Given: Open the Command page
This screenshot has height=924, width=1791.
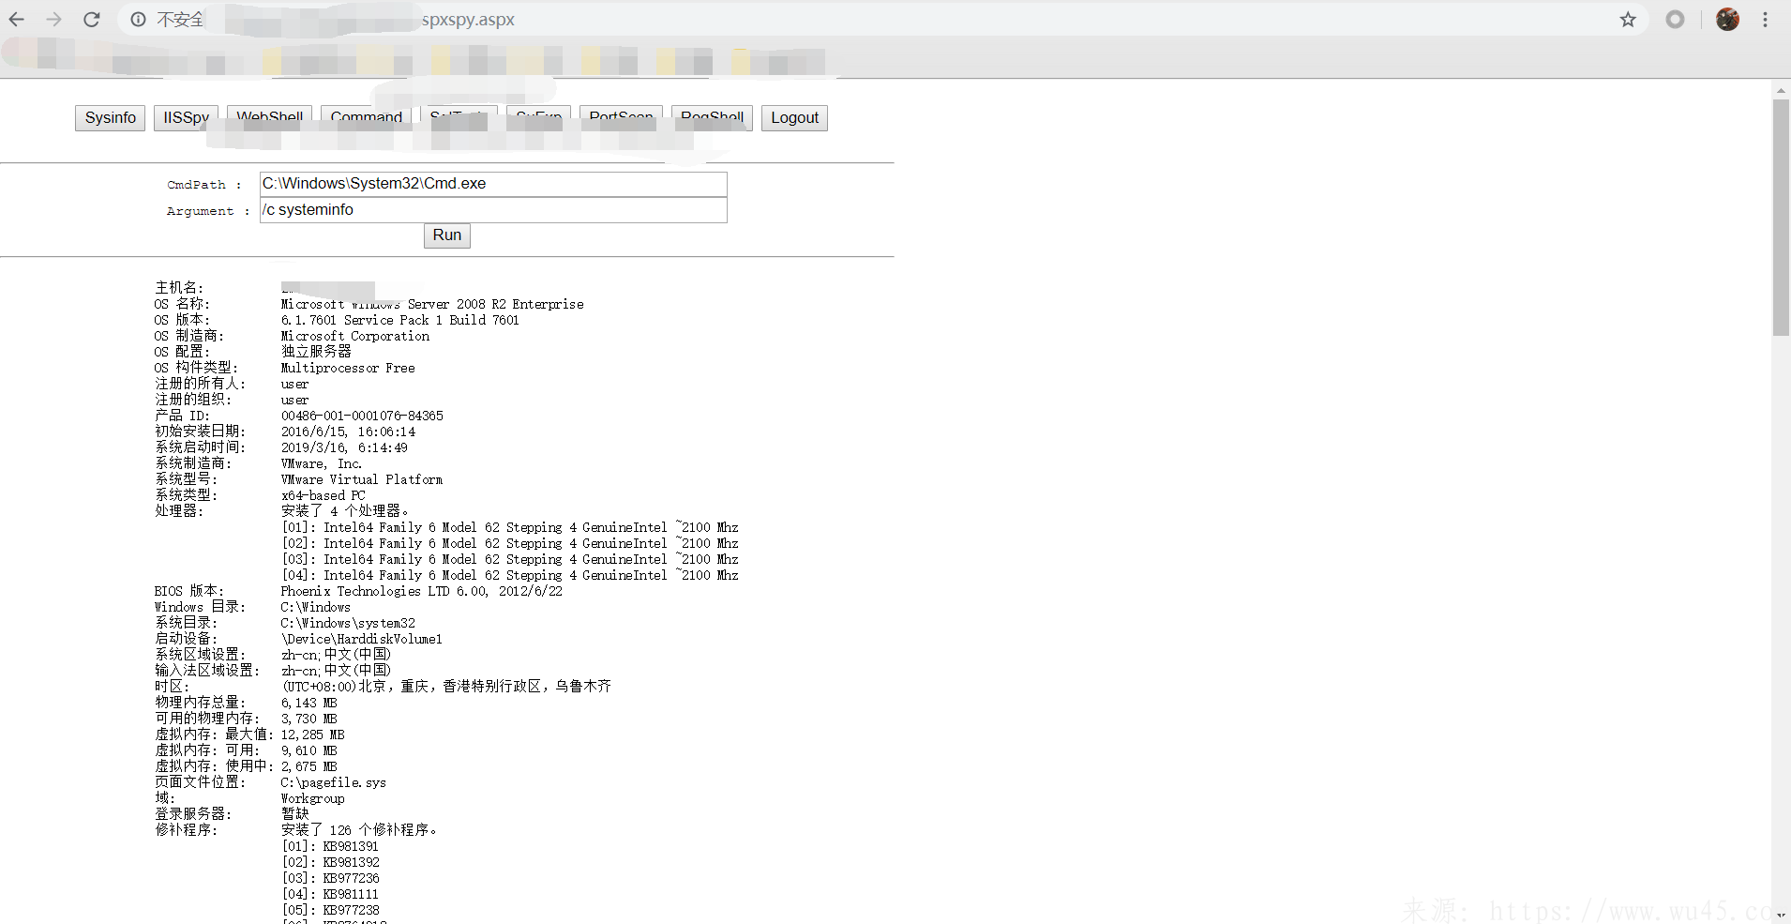Looking at the screenshot, I should click(366, 117).
